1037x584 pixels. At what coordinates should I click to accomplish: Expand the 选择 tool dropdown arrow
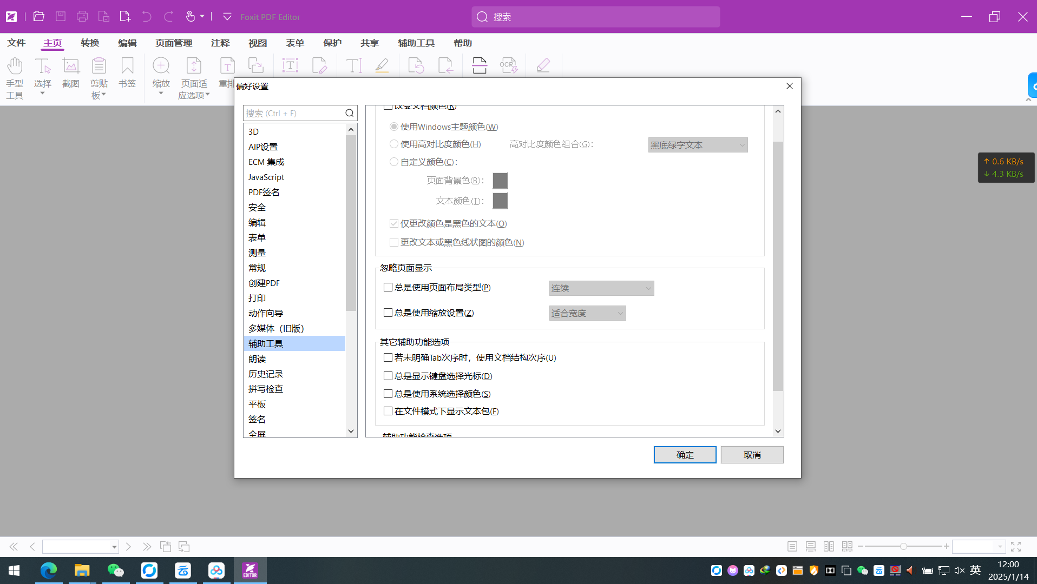coord(43,94)
